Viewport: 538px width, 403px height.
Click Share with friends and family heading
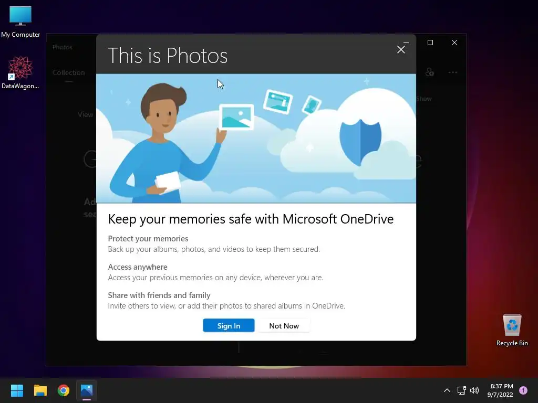point(159,295)
